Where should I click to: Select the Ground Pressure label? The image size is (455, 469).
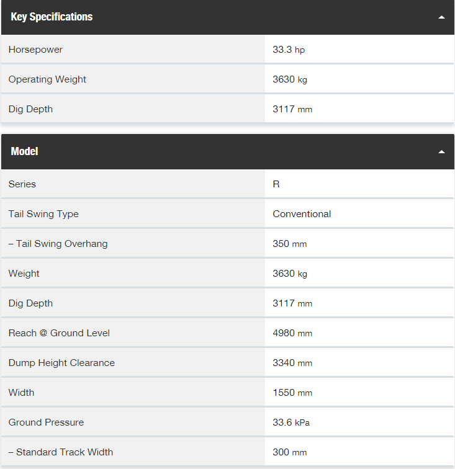[46, 422]
